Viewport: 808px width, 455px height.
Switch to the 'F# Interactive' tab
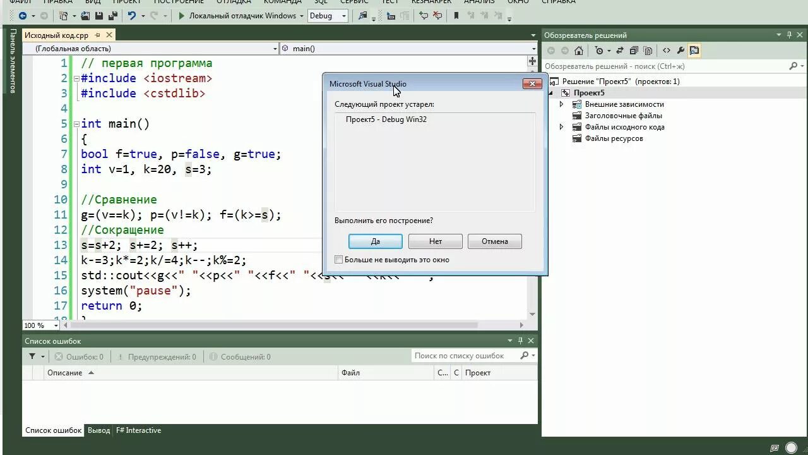tap(138, 430)
